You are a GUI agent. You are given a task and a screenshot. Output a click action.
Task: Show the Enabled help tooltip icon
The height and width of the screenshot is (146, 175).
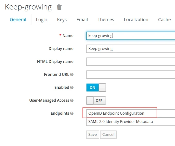point(72,88)
